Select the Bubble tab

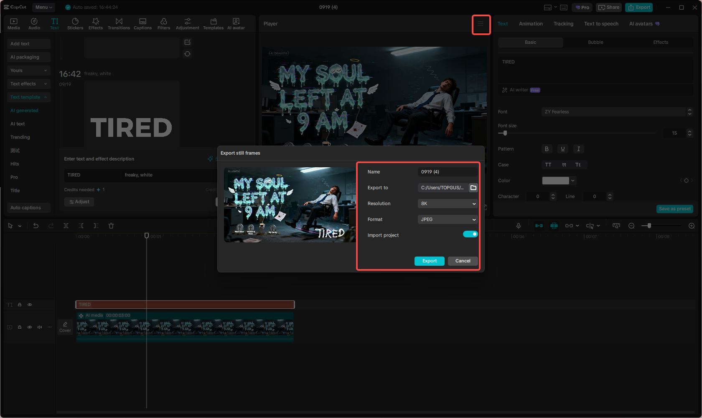pos(595,42)
